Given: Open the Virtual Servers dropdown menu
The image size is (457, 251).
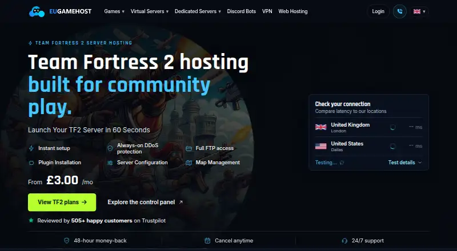Looking at the screenshot, I should [150, 11].
